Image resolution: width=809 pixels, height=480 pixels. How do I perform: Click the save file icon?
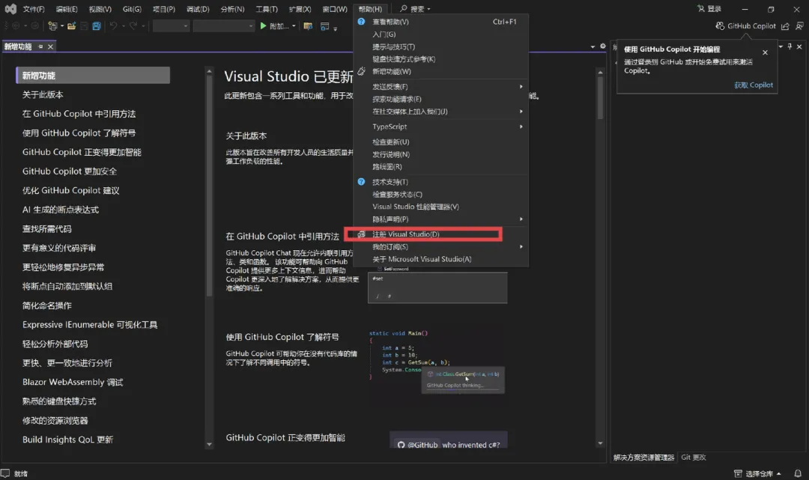pyautogui.click(x=84, y=25)
